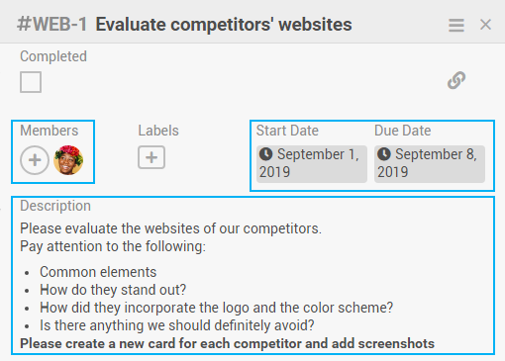
Task: Tick the Completed checkbox
Action: (x=31, y=82)
